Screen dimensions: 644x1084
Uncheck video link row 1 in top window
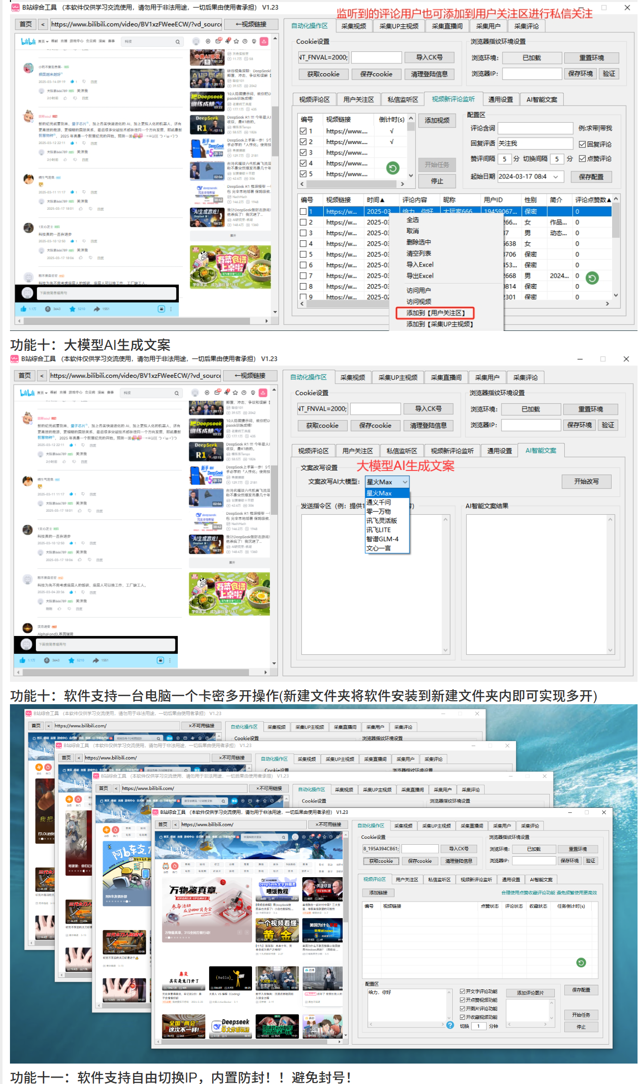point(303,132)
